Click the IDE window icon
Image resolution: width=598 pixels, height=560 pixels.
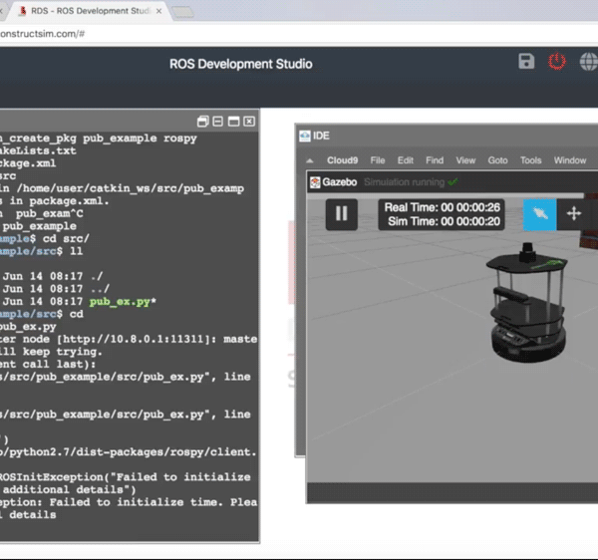305,137
